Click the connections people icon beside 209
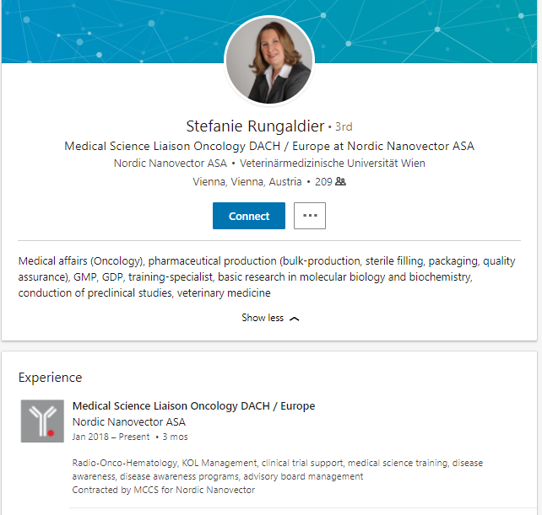 (x=340, y=181)
